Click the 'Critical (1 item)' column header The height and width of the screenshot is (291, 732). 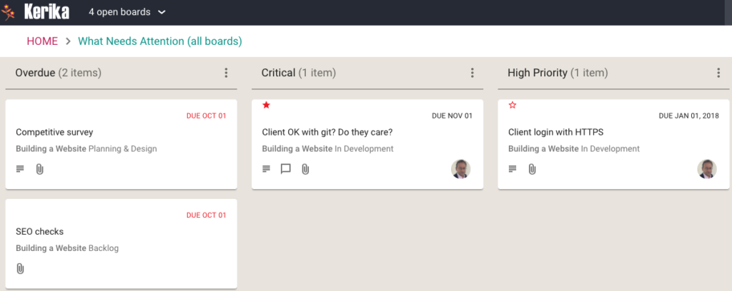[x=299, y=73]
